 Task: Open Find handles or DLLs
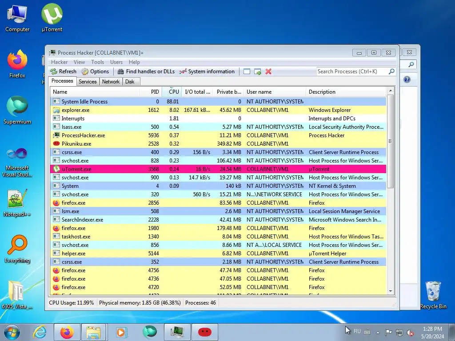[x=146, y=71]
